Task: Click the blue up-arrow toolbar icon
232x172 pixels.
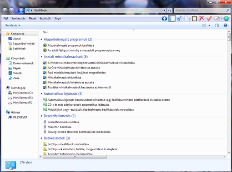Action: 164,19
